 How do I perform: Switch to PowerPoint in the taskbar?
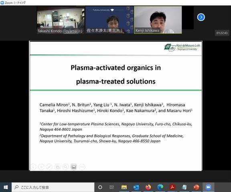[196, 187]
